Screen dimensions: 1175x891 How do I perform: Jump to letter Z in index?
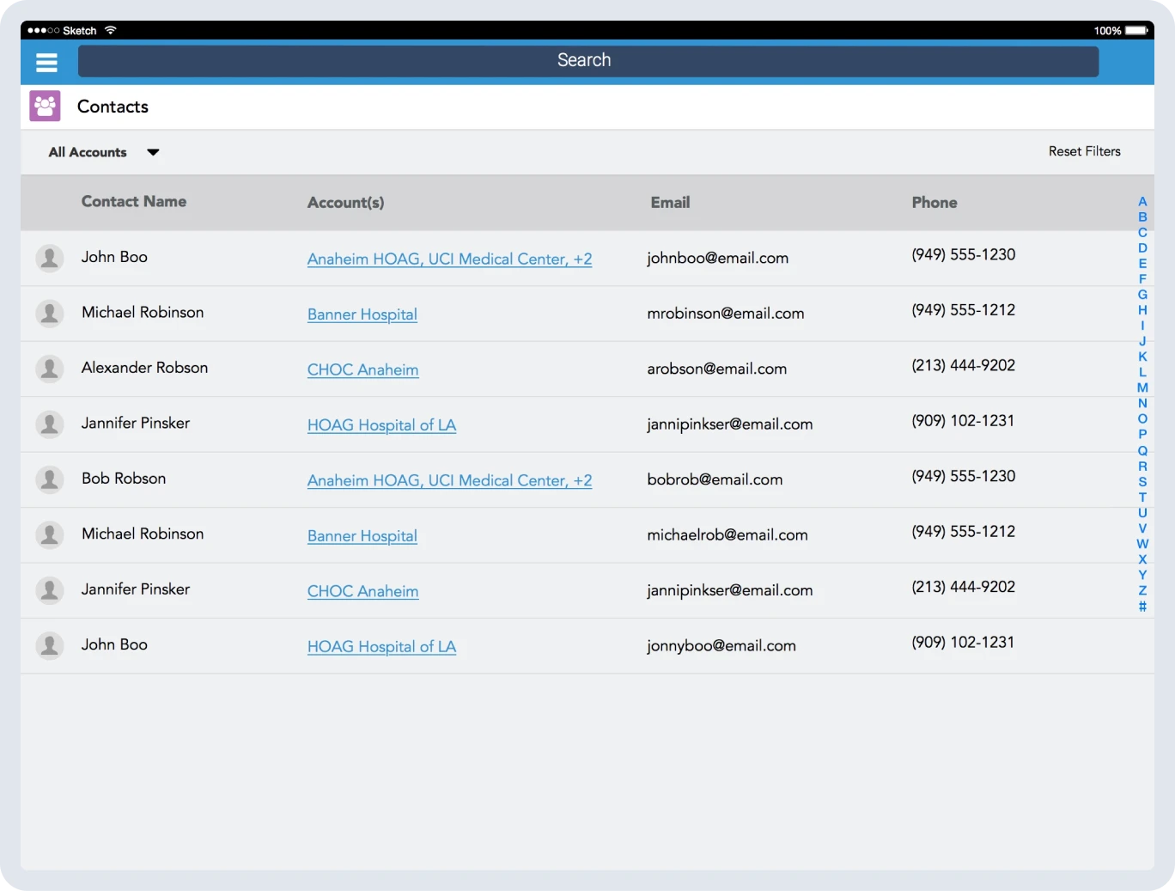[1142, 590]
